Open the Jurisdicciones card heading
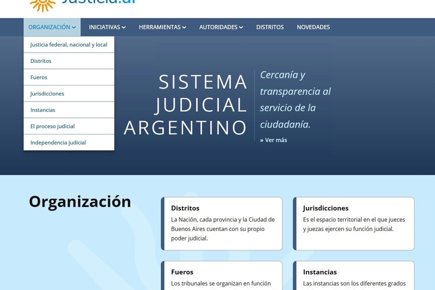This screenshot has height=290, width=435. (x=325, y=208)
